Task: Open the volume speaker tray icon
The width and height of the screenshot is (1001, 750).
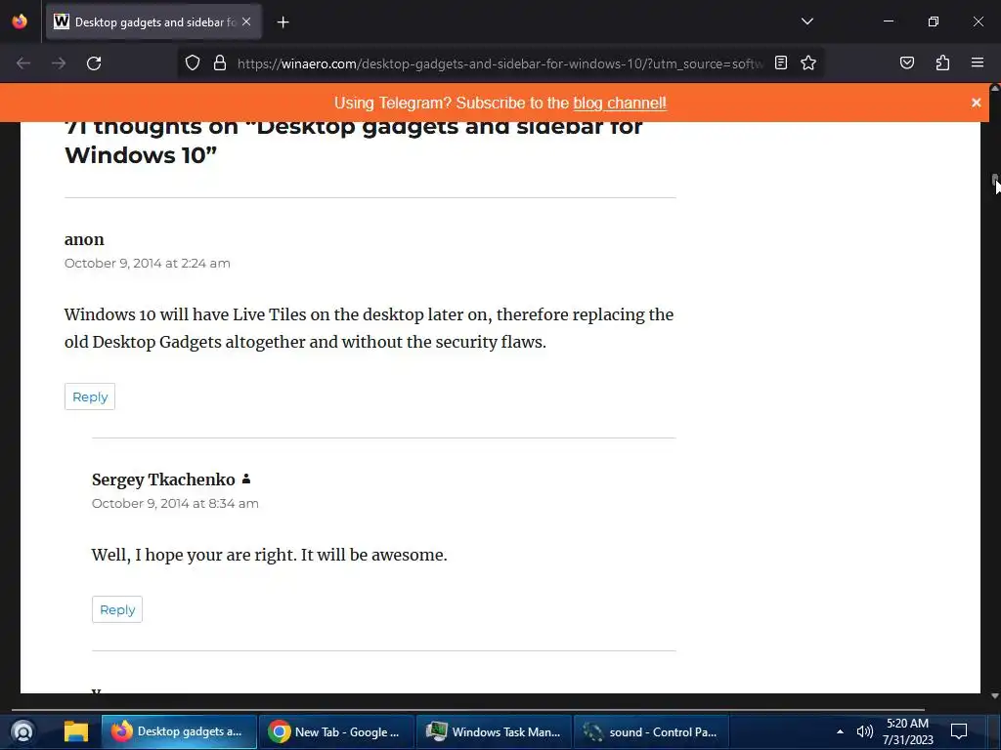Action: [864, 731]
